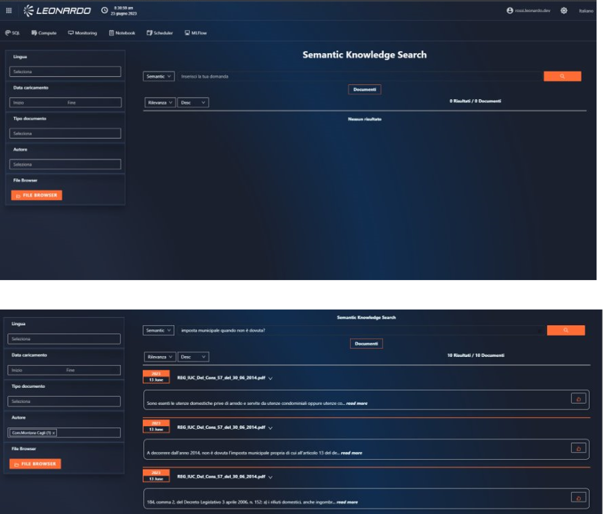The width and height of the screenshot is (604, 514).
Task: Click the user account icon
Action: pyautogui.click(x=510, y=11)
